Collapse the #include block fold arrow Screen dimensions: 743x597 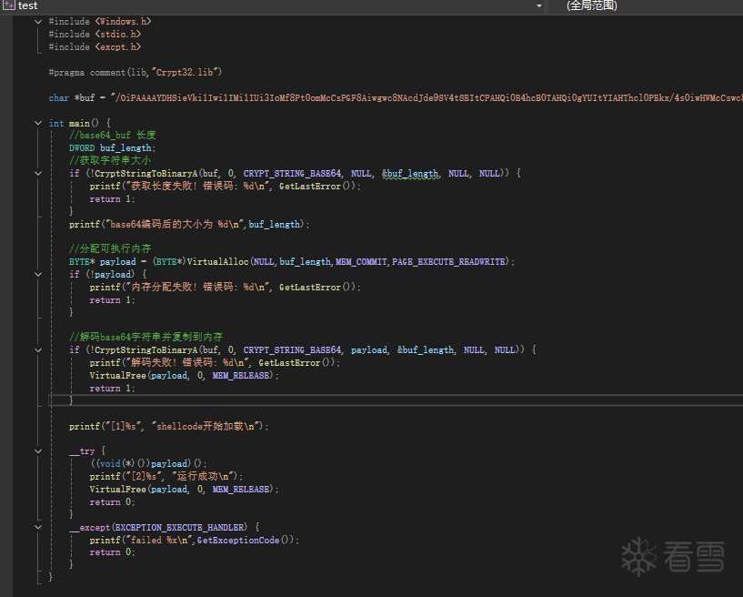(x=38, y=21)
